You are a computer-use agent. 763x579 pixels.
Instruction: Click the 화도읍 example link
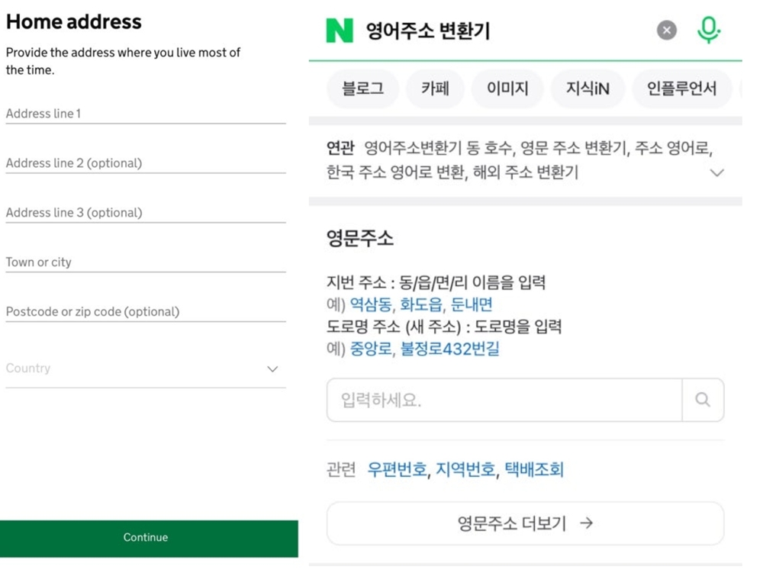[421, 304]
